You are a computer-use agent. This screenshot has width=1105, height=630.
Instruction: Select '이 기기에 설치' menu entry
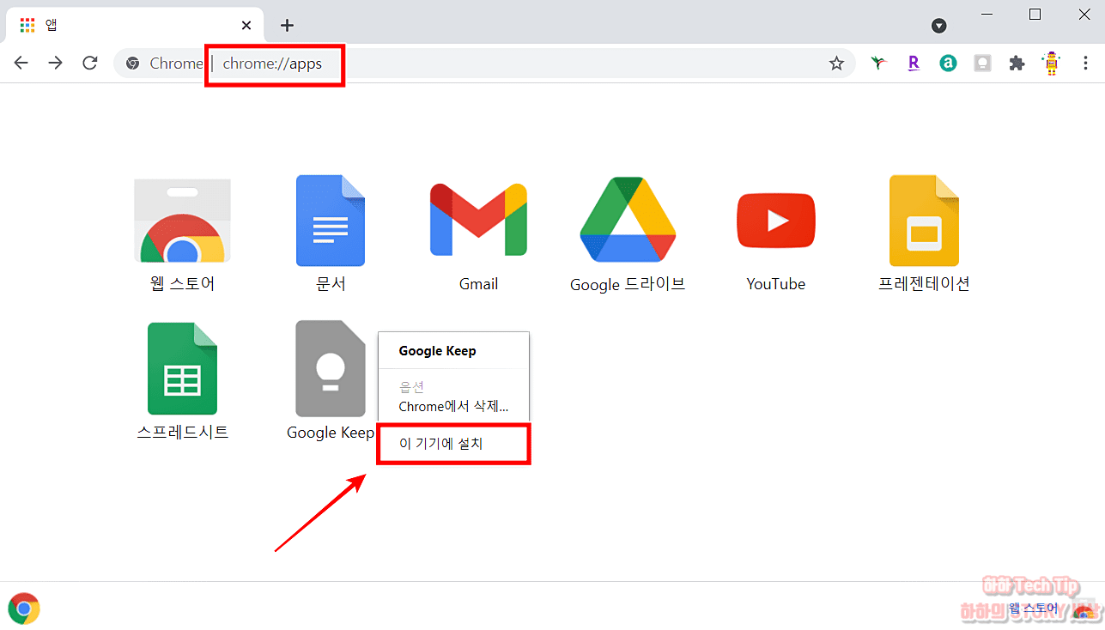pyautogui.click(x=453, y=444)
